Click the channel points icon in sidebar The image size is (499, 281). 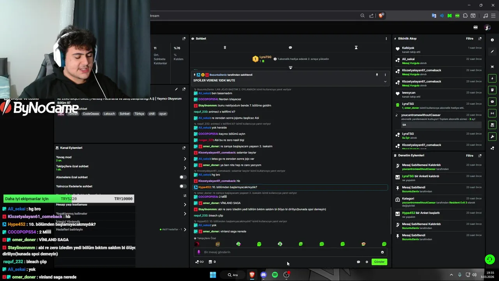pos(492,148)
